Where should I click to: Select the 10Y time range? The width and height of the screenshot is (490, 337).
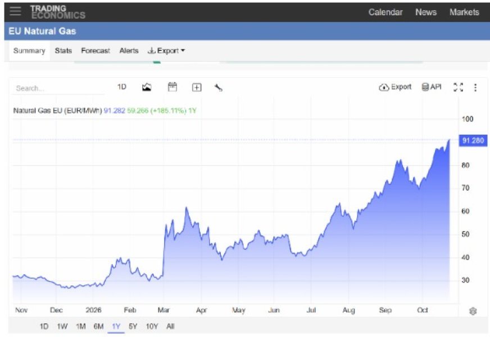pyautogui.click(x=152, y=326)
